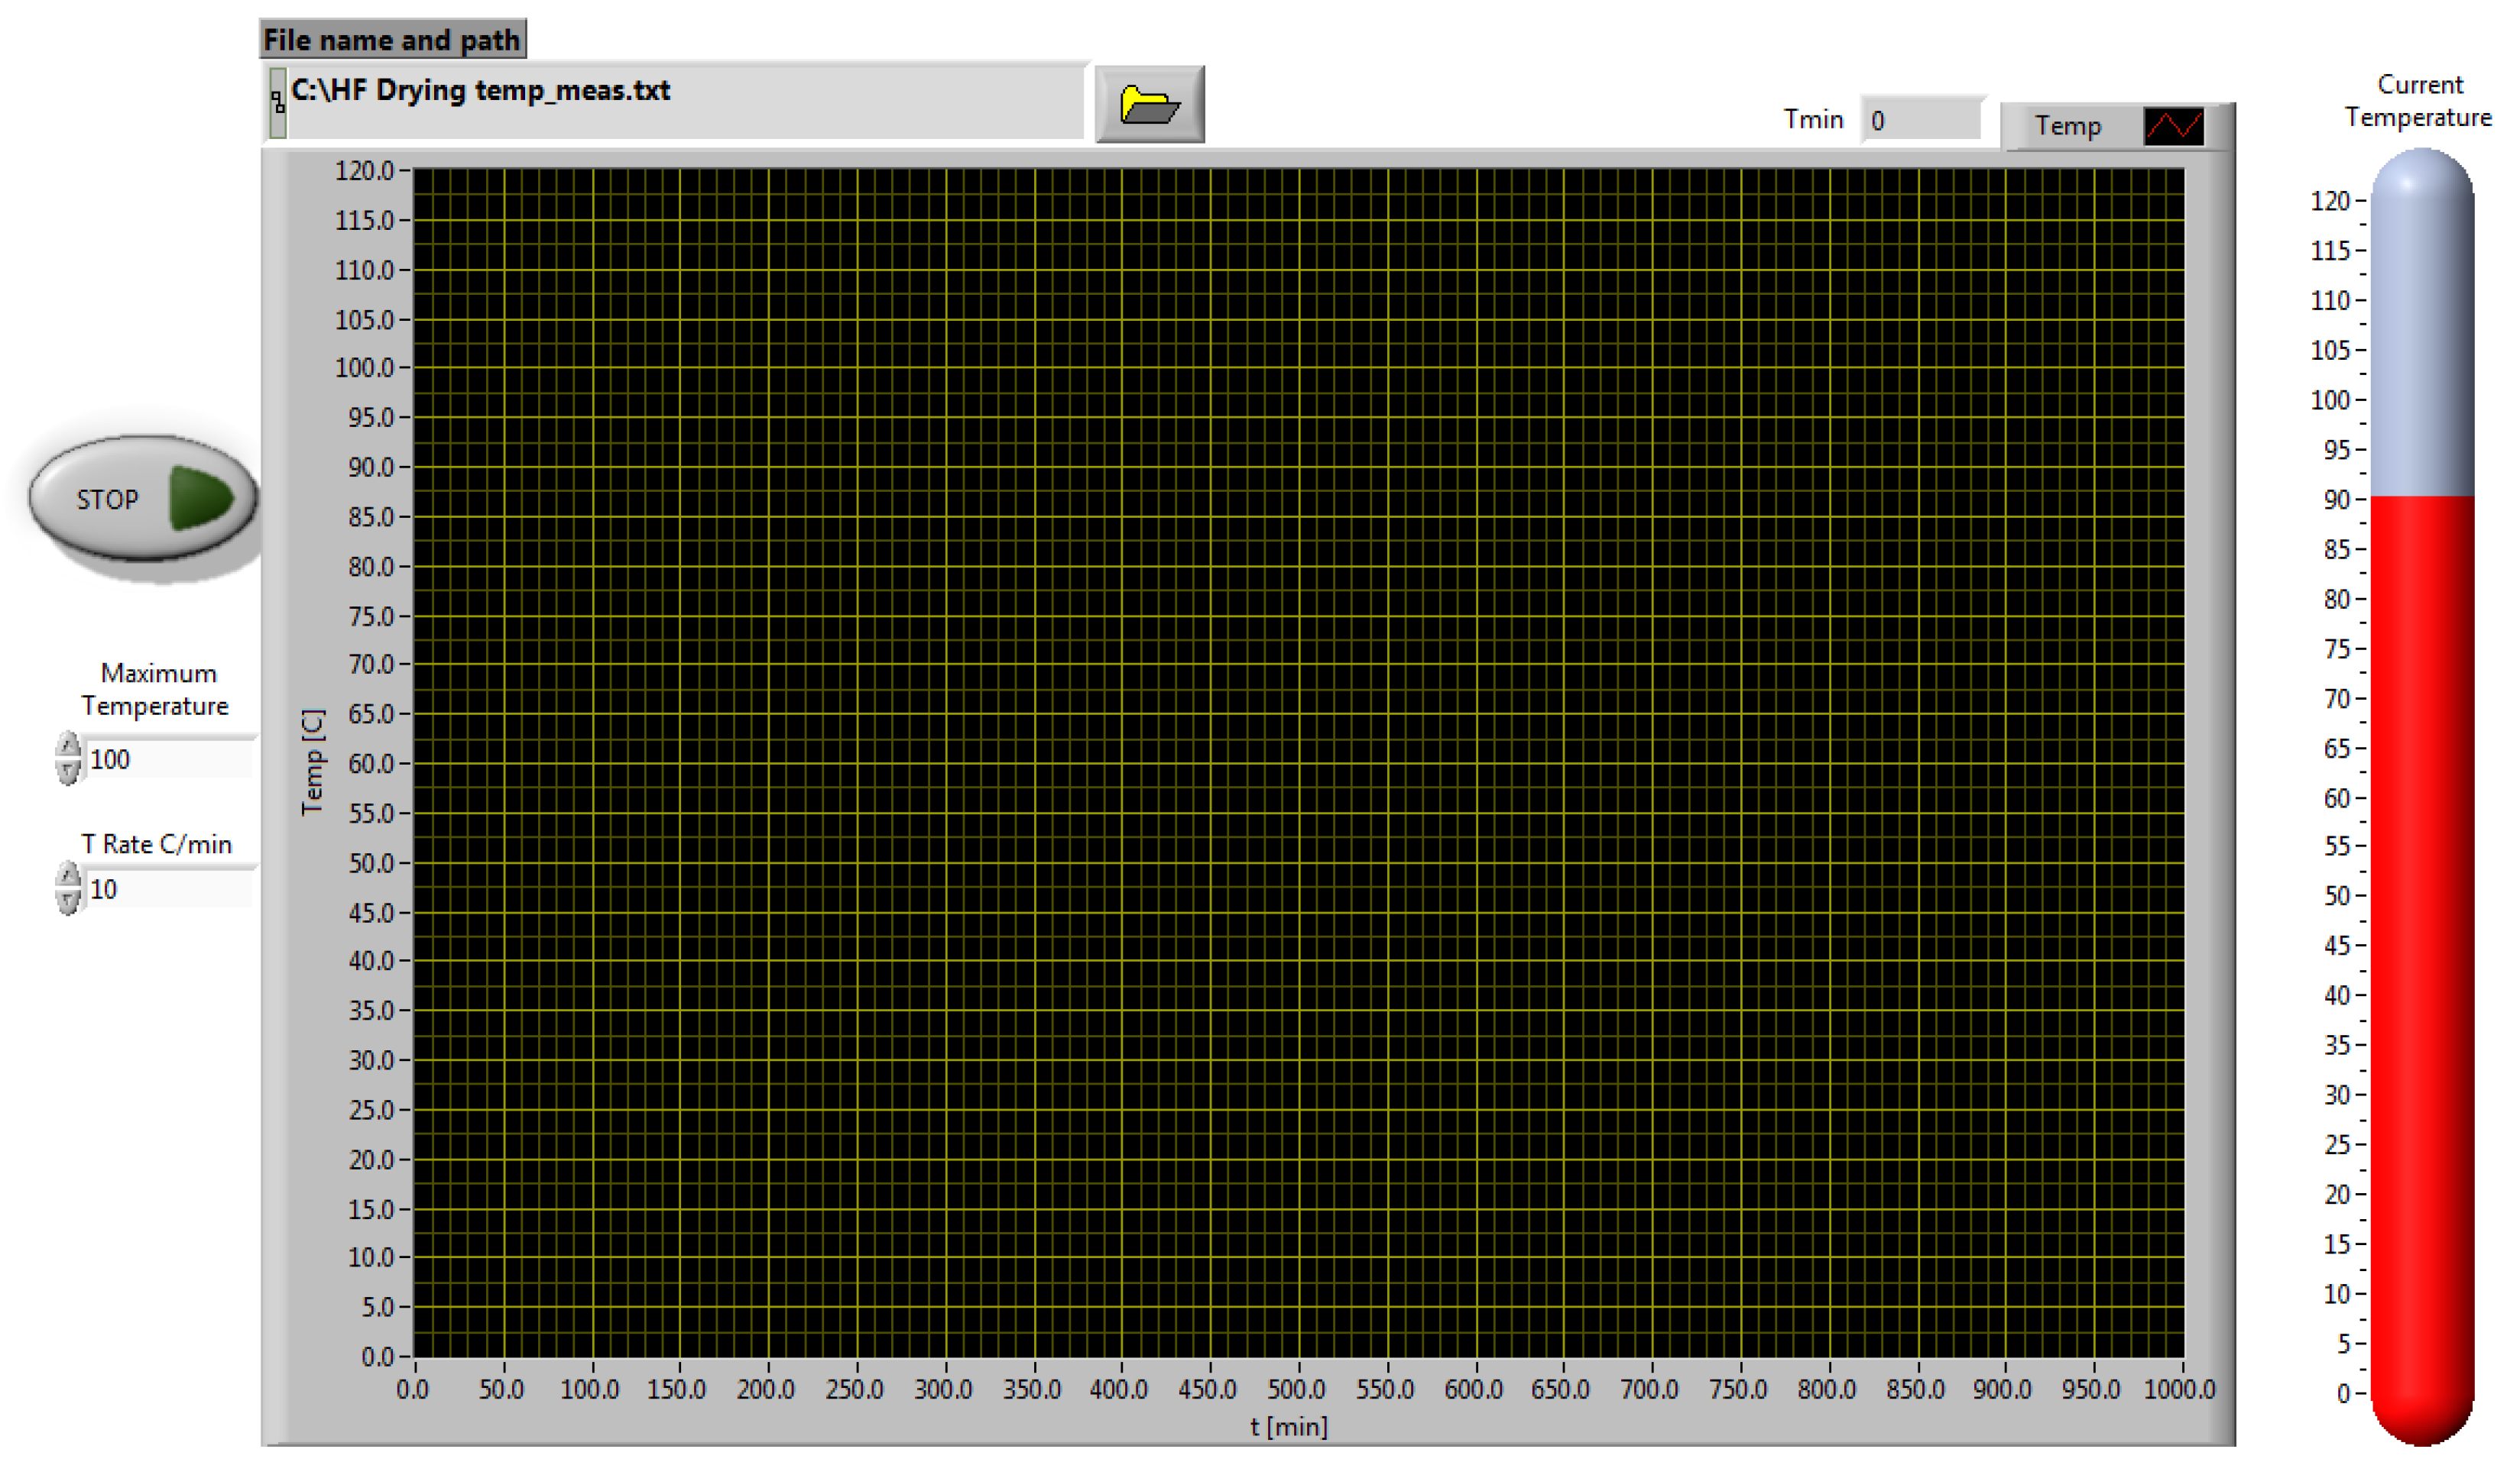Click the t [min] axis title

[x=1288, y=1427]
